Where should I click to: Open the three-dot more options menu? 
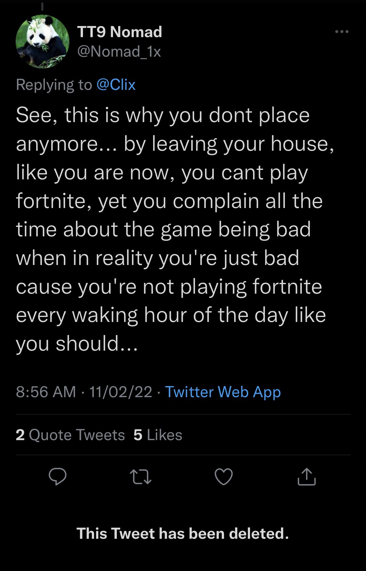(x=342, y=32)
